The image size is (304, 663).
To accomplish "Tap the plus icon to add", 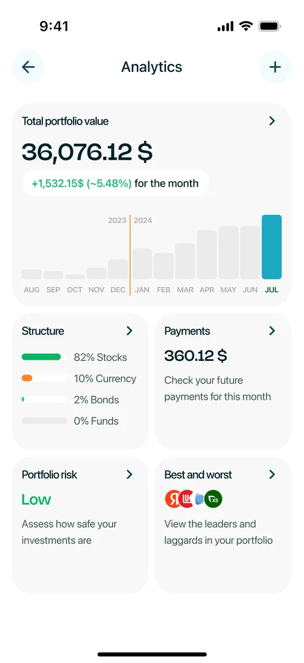I will pyautogui.click(x=275, y=67).
